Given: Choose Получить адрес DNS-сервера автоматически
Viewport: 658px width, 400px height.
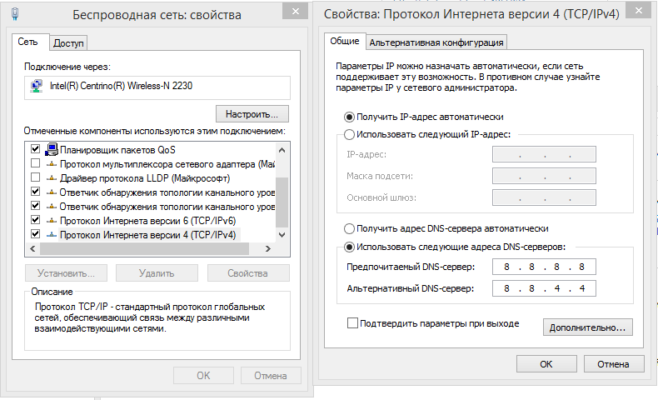Looking at the screenshot, I should 349,228.
